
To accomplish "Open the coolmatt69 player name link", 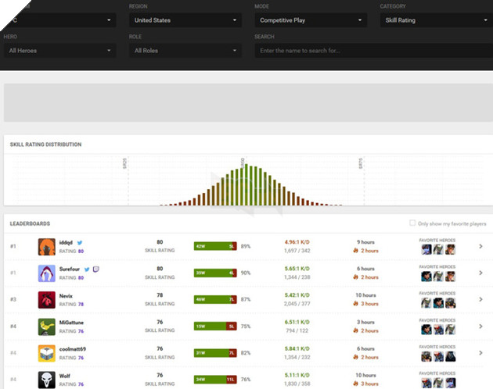I will tap(74, 349).
